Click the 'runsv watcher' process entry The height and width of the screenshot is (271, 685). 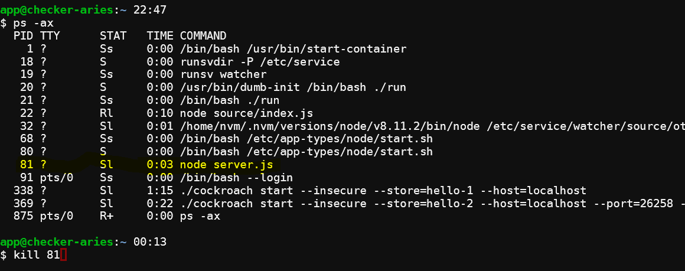[223, 74]
